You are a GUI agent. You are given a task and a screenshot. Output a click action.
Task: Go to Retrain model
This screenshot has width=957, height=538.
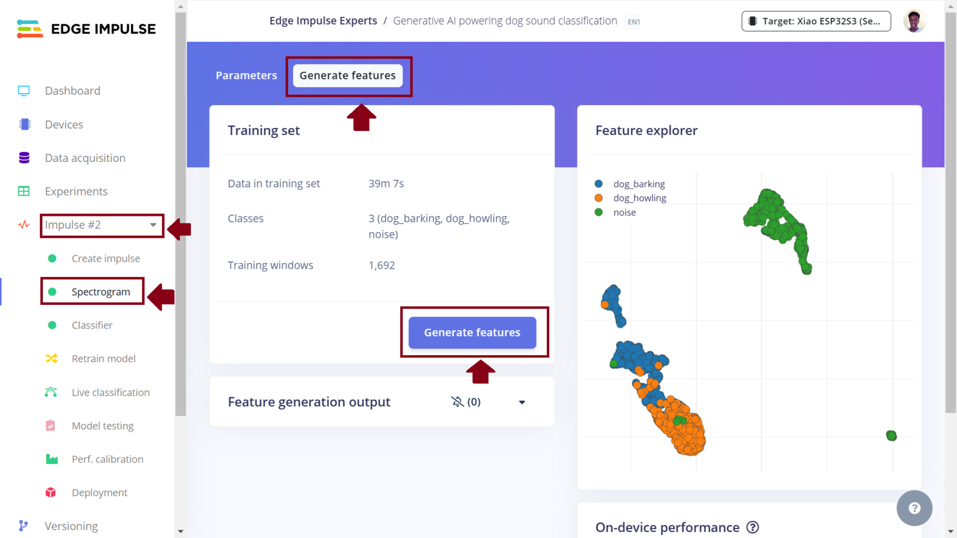pos(103,359)
